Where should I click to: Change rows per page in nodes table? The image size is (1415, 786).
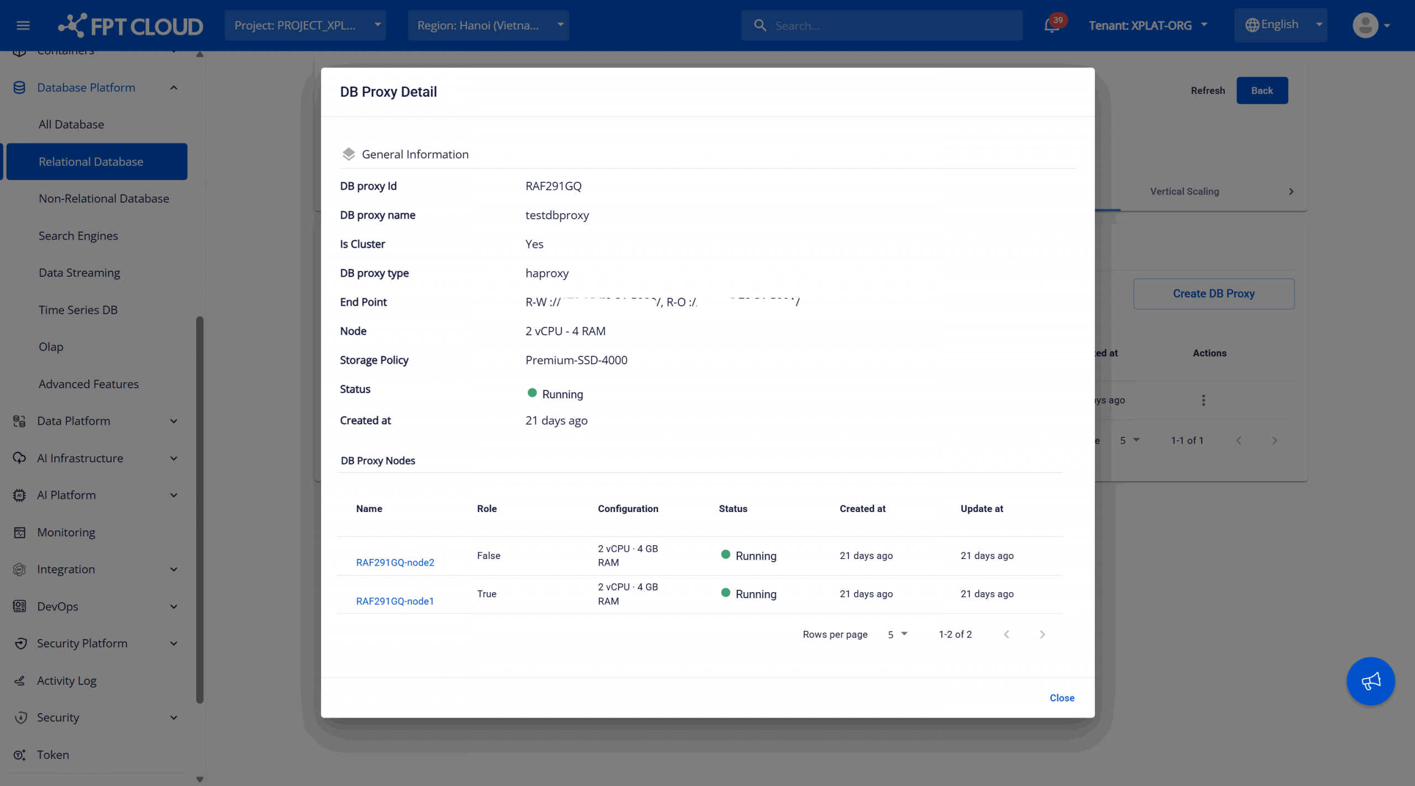(x=897, y=634)
